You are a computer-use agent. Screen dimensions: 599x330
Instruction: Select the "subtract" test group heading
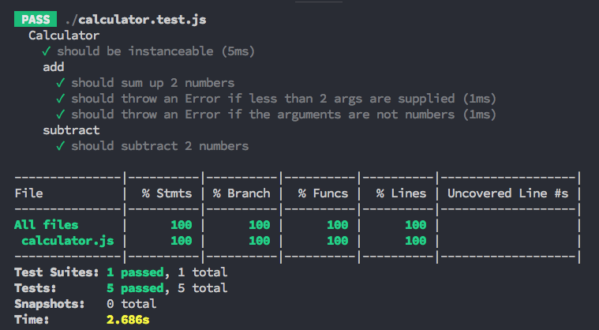[x=71, y=130]
